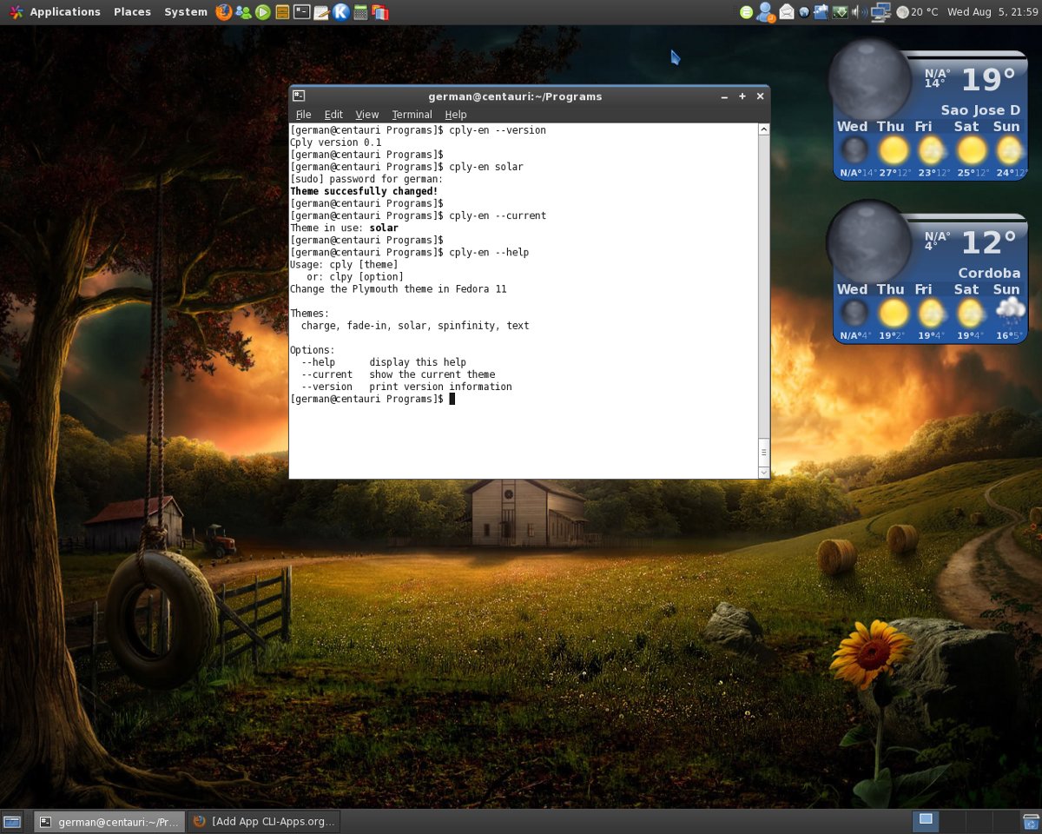Open the network connection monitors icon
Image resolution: width=1042 pixels, height=834 pixels.
(880, 12)
